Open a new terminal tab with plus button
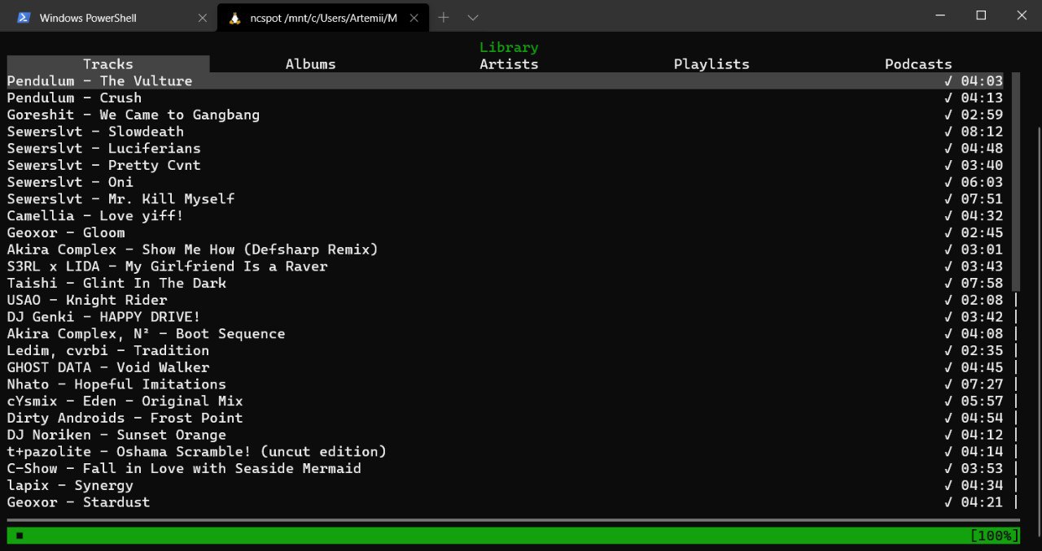This screenshot has height=551, width=1042. [x=444, y=18]
